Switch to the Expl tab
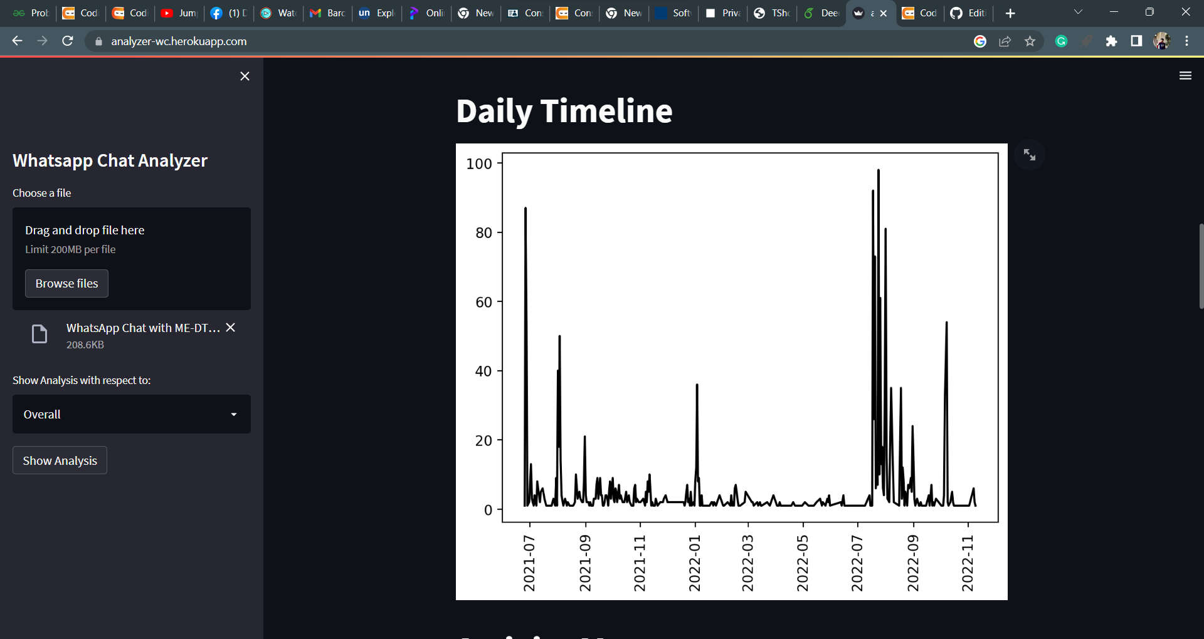Viewport: 1204px width, 639px height. 377,13
